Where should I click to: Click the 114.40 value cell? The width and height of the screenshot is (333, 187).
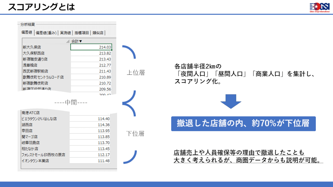click(90, 119)
